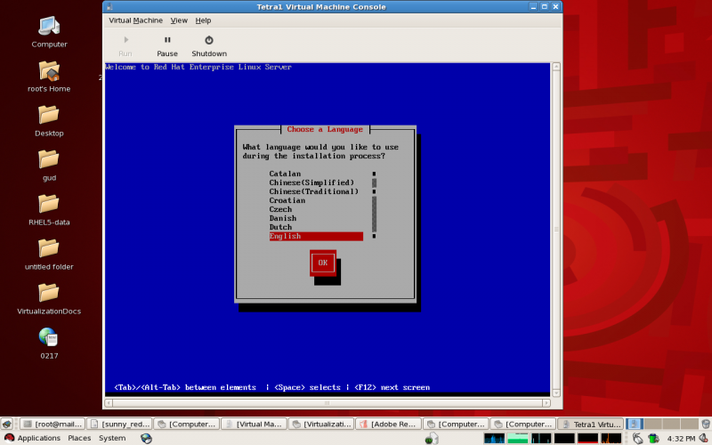Open the Help menu
The height and width of the screenshot is (445, 712).
[x=203, y=20]
